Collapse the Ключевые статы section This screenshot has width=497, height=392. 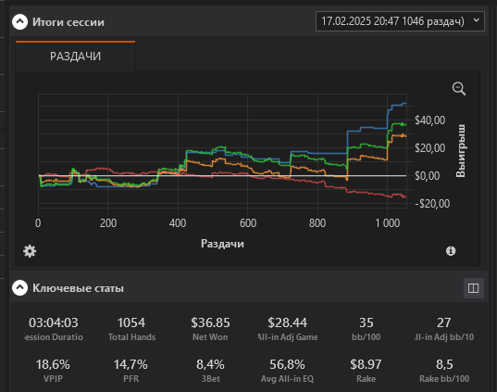[x=19, y=288]
